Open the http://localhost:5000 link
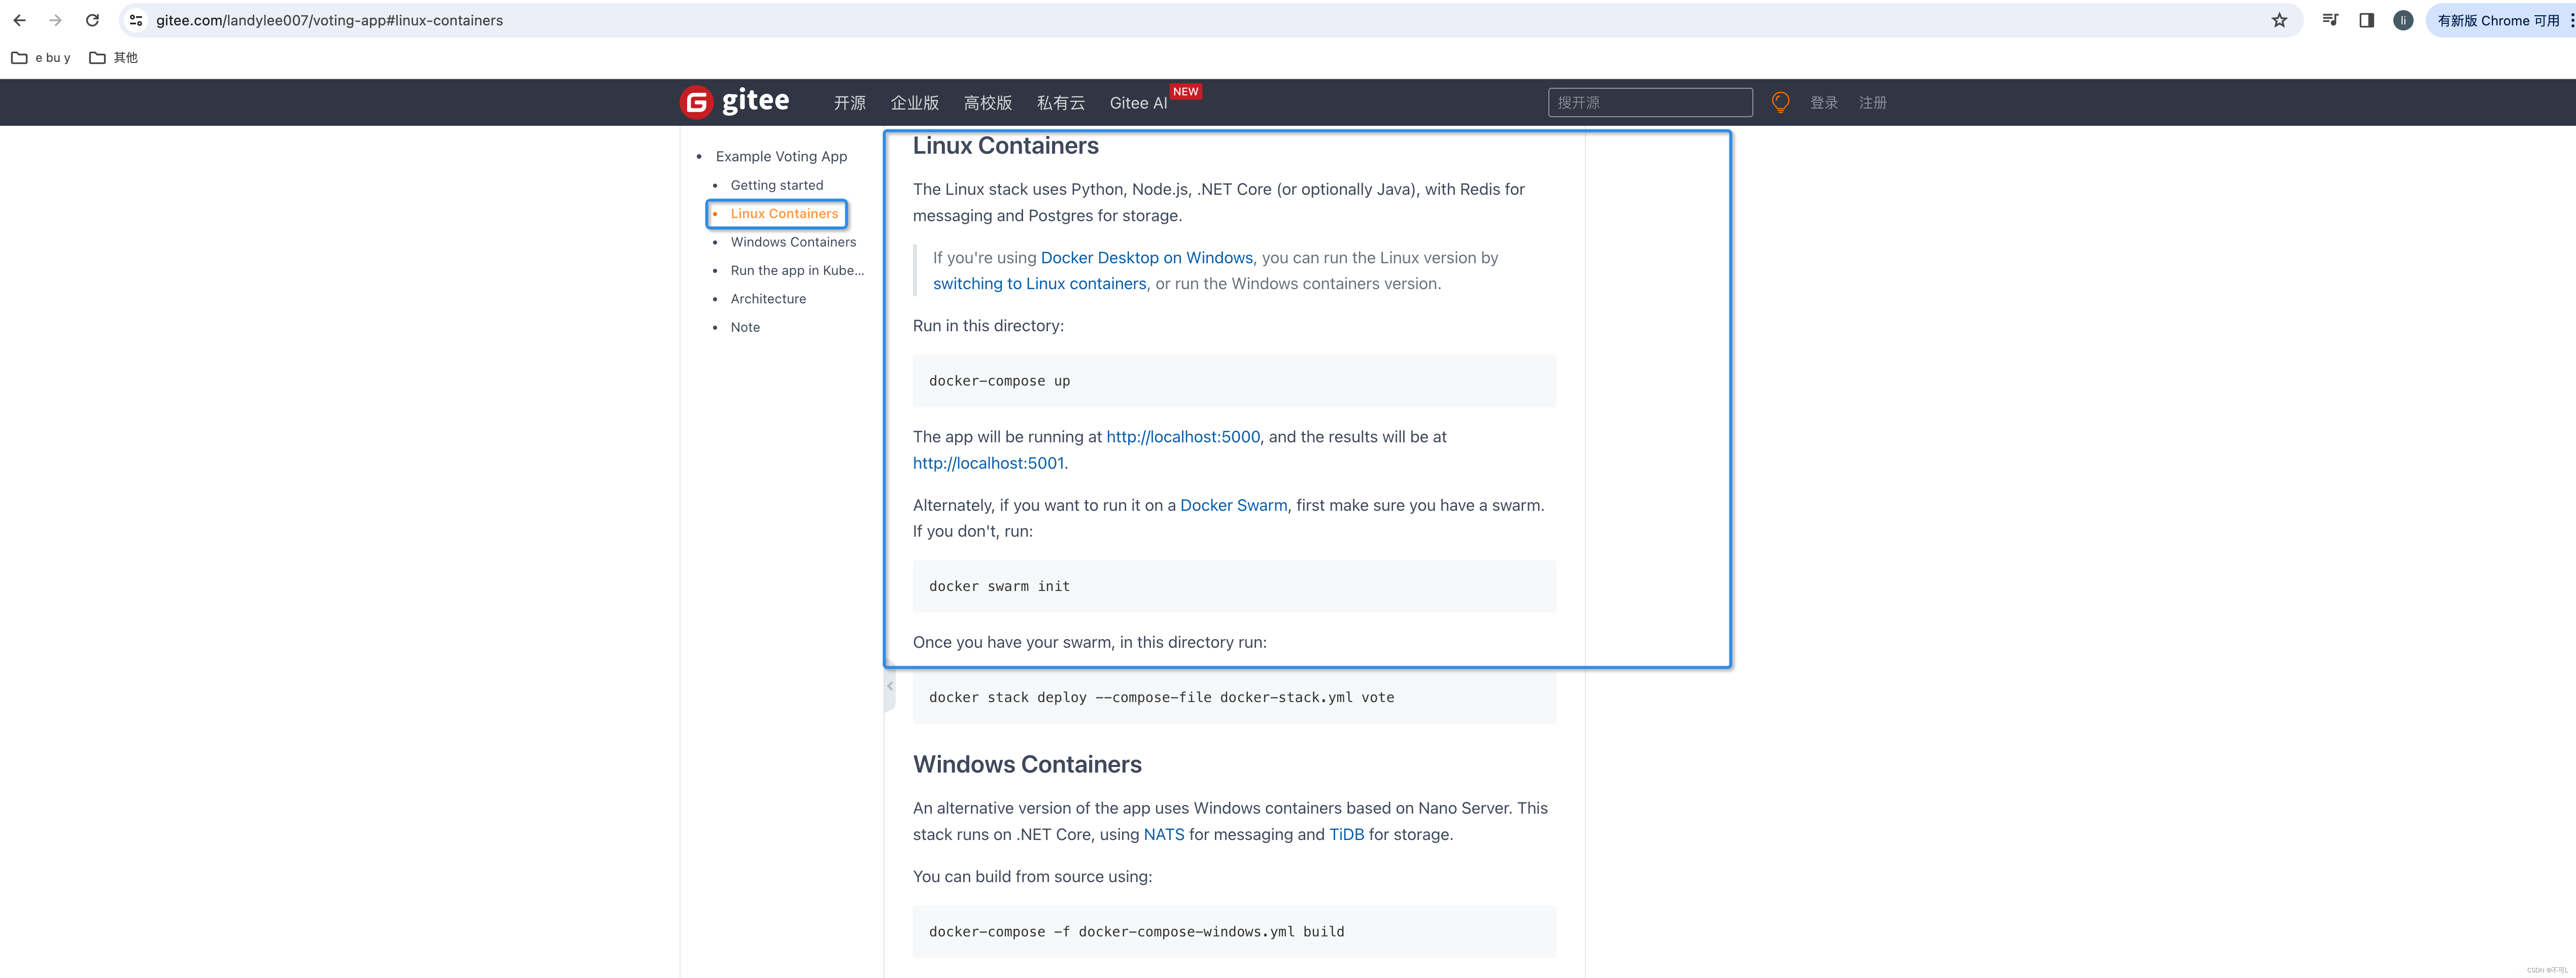The image size is (2576, 978). pos(1183,437)
